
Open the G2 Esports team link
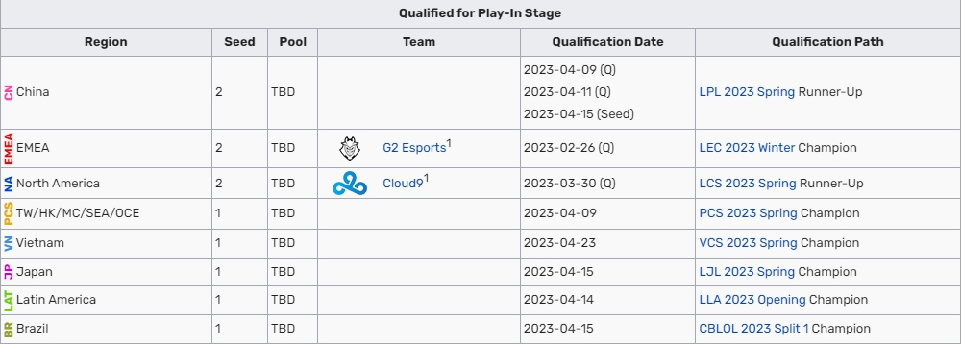[414, 148]
